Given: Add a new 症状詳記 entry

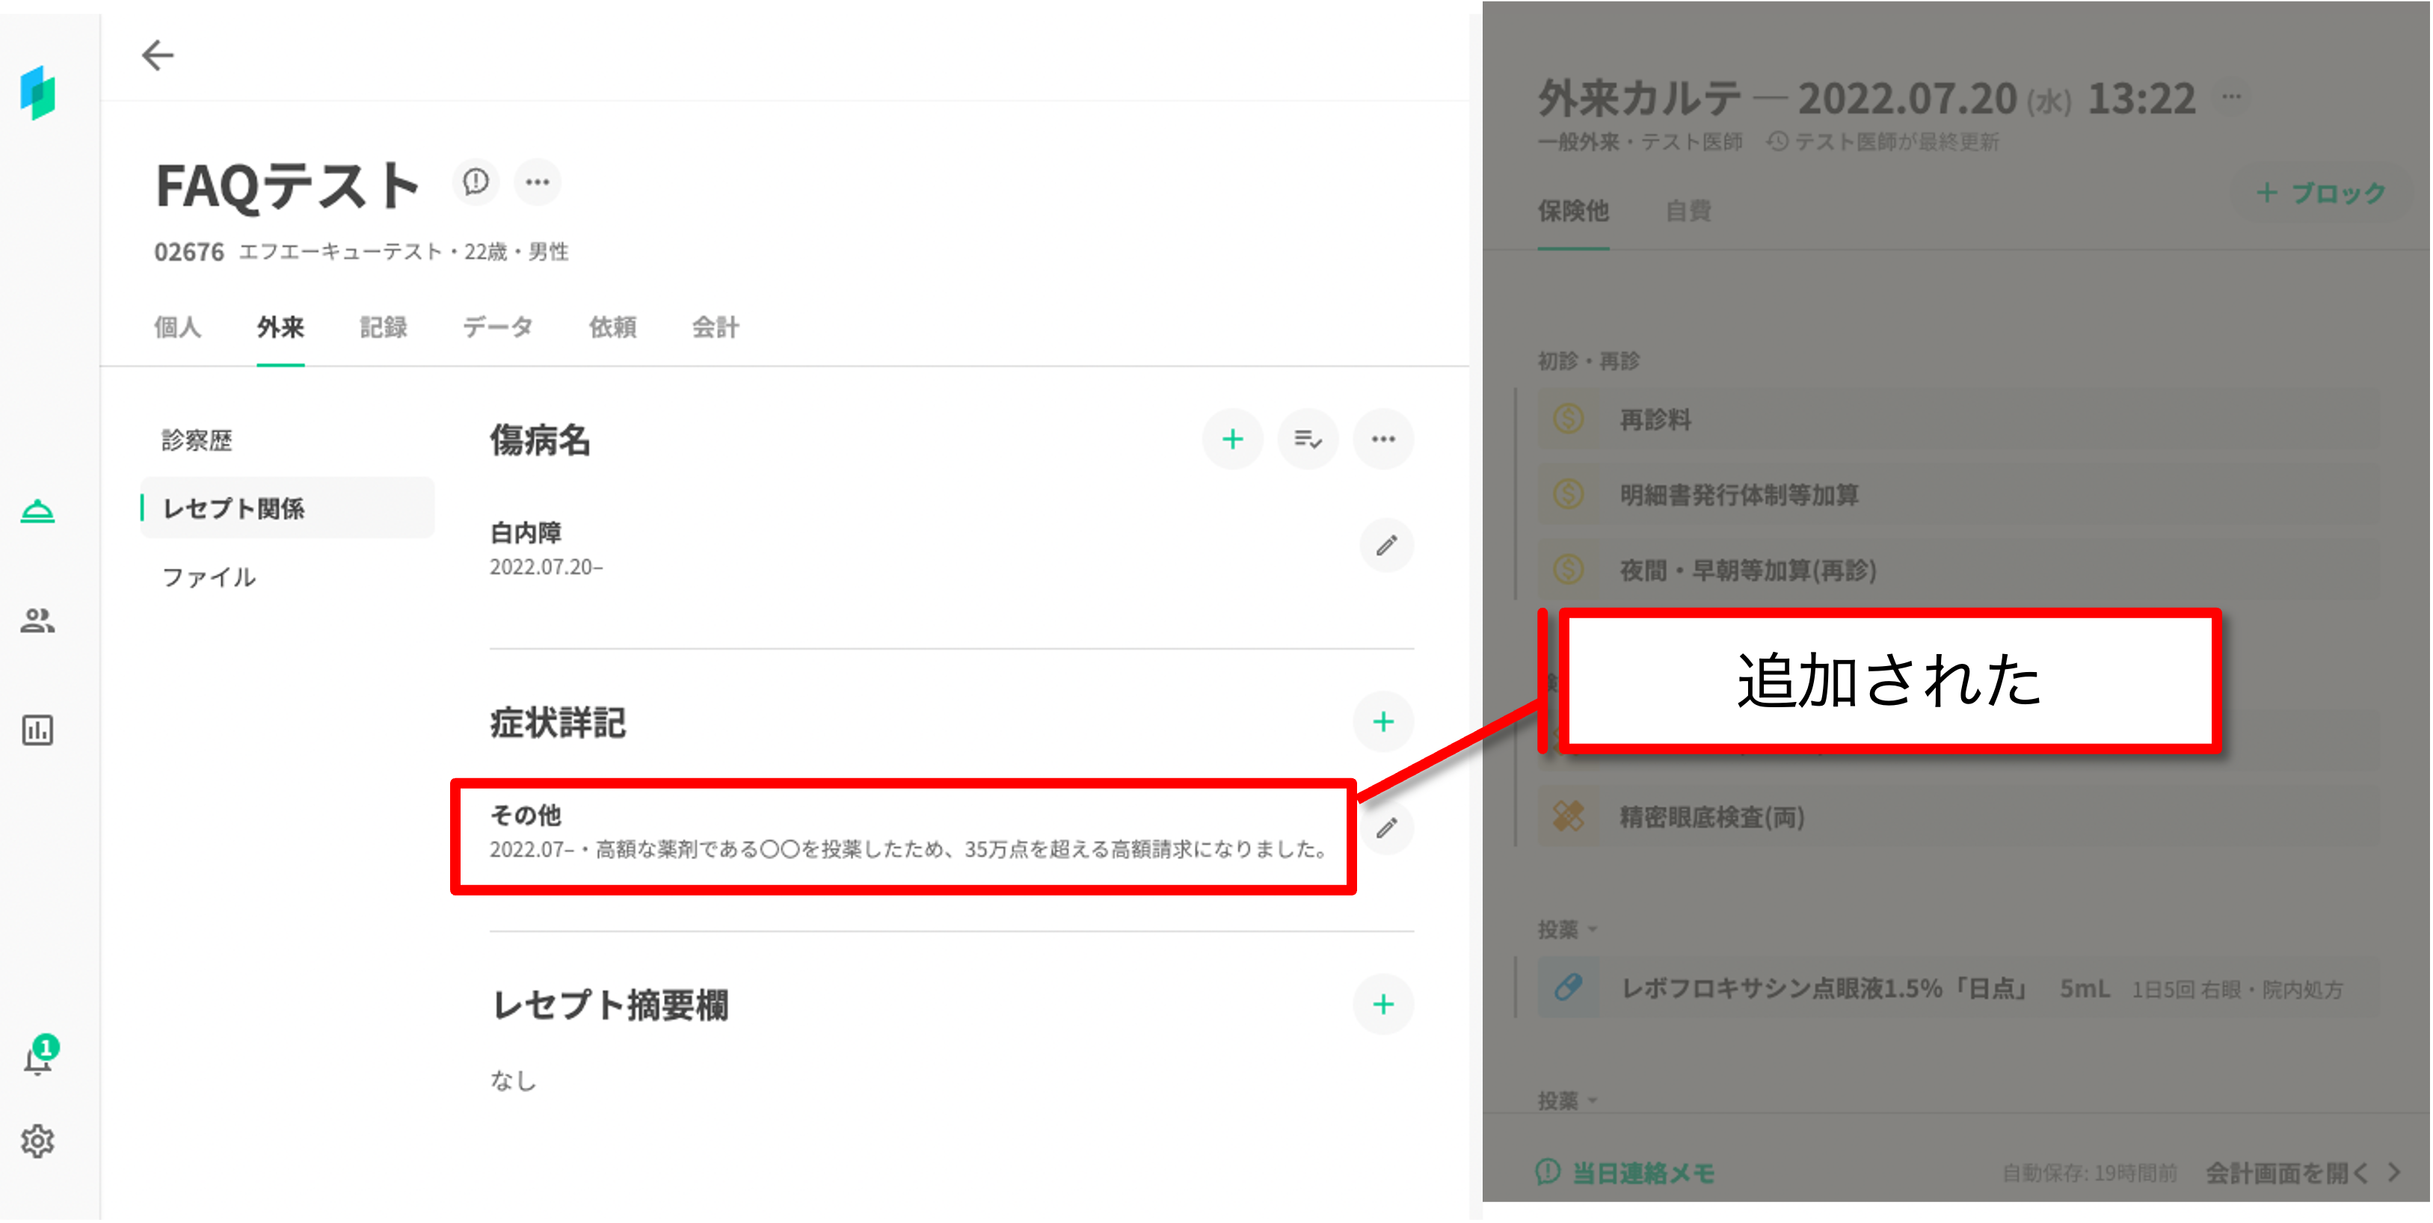Looking at the screenshot, I should pos(1382,722).
